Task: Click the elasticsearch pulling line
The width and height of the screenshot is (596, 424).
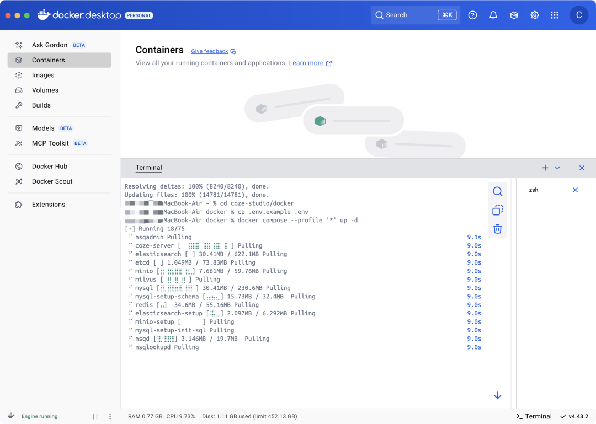Action: point(211,254)
